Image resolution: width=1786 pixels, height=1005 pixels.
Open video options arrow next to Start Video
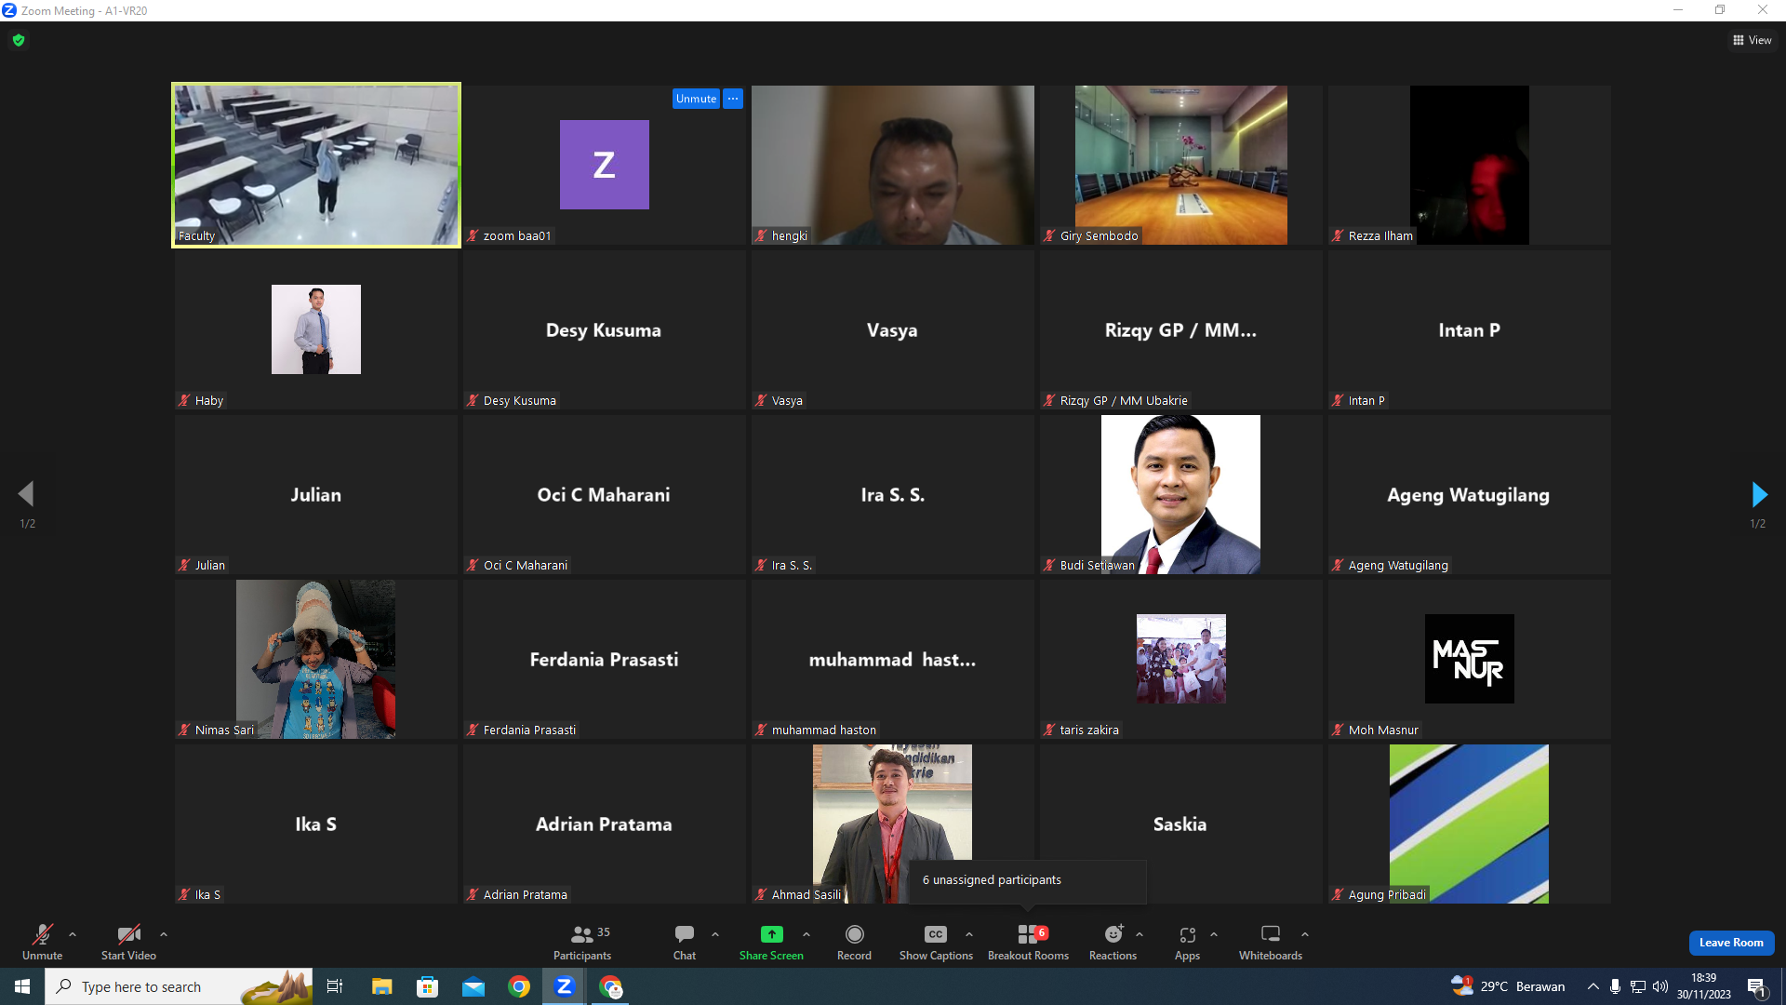(164, 934)
